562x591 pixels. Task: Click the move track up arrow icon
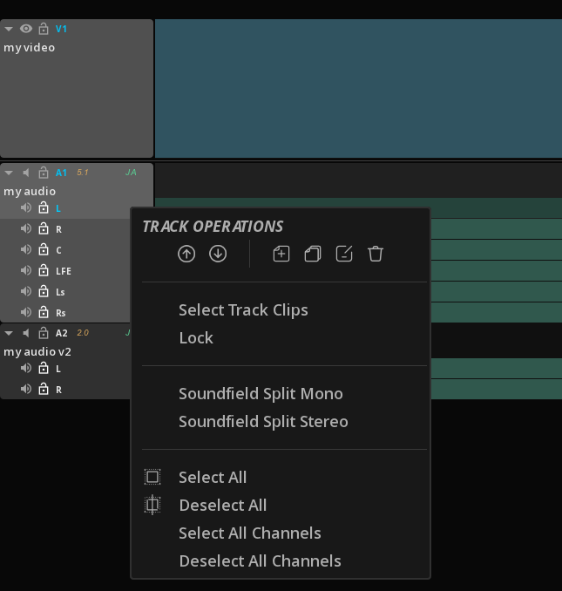[x=186, y=254]
